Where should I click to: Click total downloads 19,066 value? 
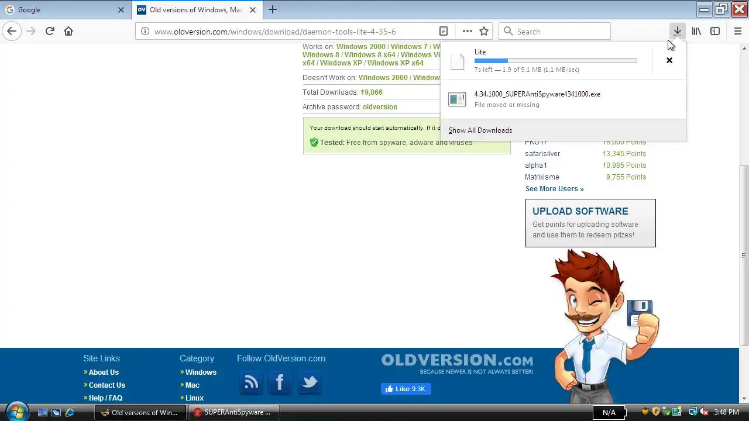pos(372,92)
